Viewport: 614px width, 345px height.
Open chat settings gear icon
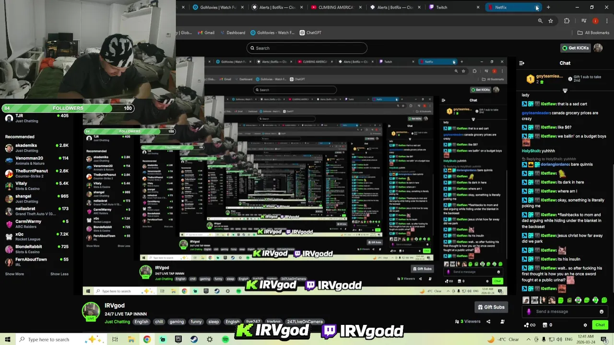click(585, 325)
